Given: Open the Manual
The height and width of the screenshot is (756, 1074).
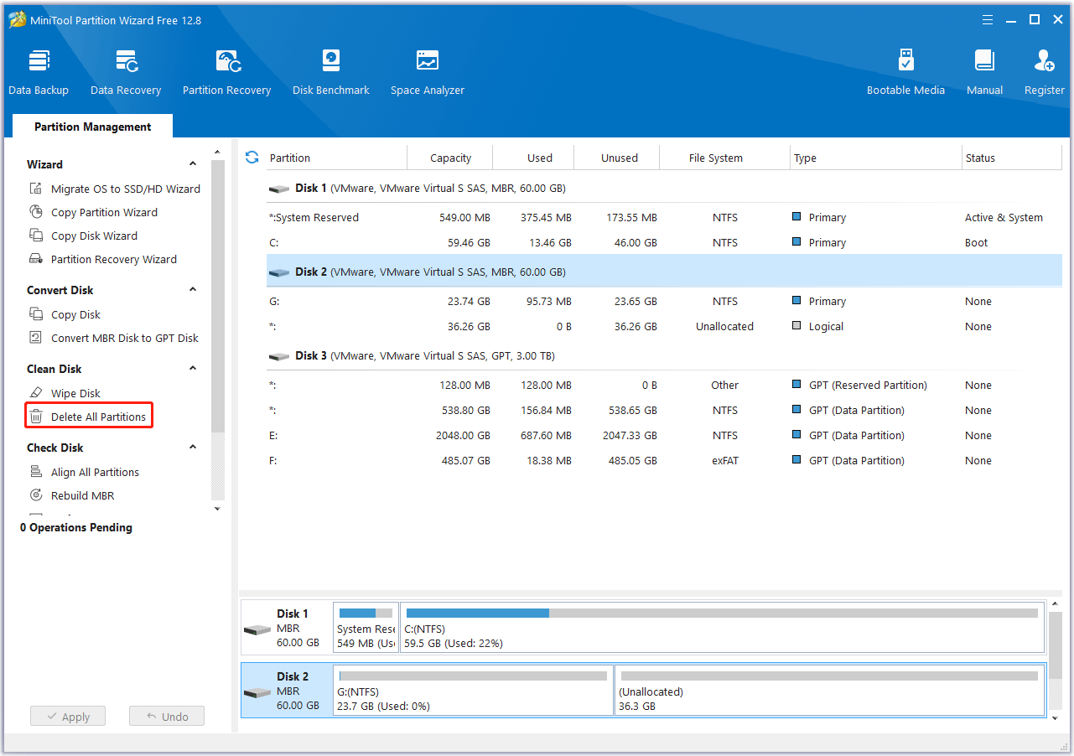Looking at the screenshot, I should tap(984, 73).
